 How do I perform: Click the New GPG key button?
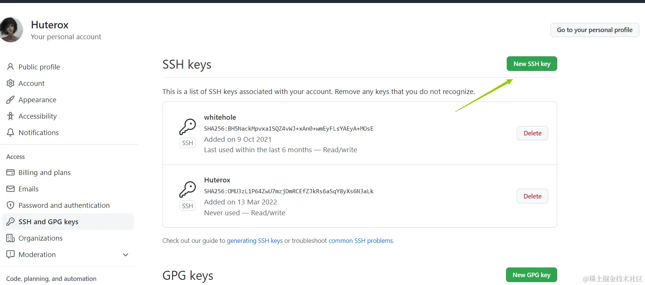tap(531, 275)
